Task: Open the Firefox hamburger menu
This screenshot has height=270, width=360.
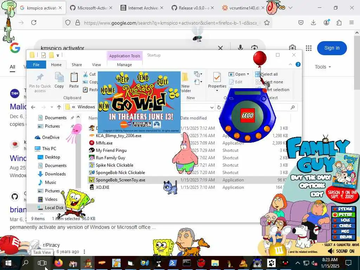Action: pos(352,22)
